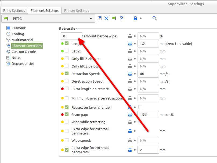Click the clock icon beside Cooling
This screenshot has height=163, width=217.
[x=8, y=34]
